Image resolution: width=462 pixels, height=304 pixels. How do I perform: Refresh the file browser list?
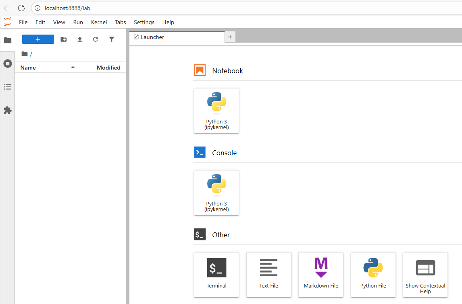coord(96,39)
